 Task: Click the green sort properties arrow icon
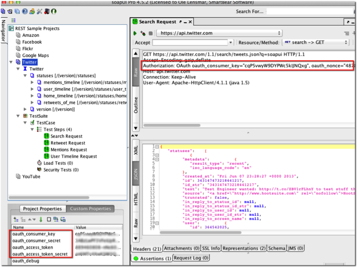point(41,220)
